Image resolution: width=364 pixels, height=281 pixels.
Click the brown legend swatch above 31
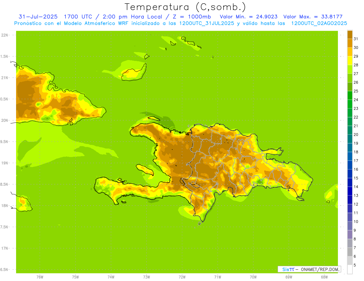tap(350, 35)
